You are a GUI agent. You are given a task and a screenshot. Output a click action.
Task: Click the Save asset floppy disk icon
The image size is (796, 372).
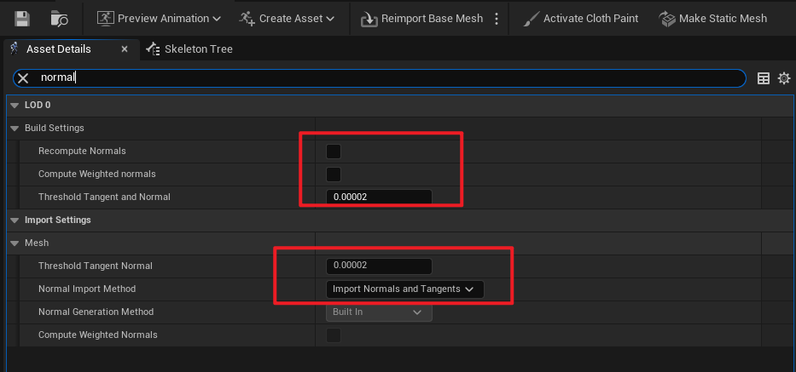click(22, 18)
